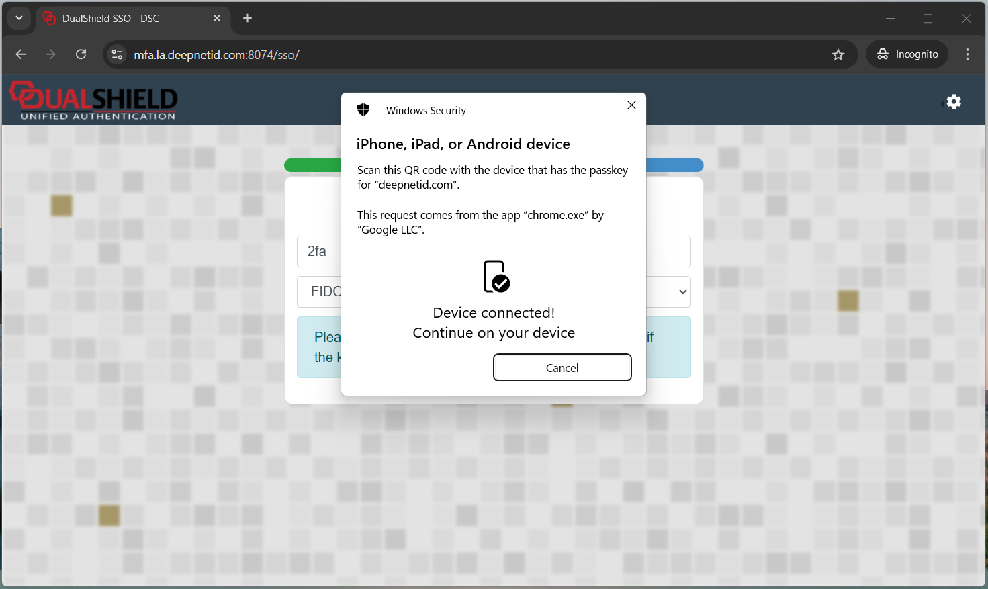The image size is (988, 589).
Task: Expand the FIDO authentication method dropdown
Action: [682, 292]
